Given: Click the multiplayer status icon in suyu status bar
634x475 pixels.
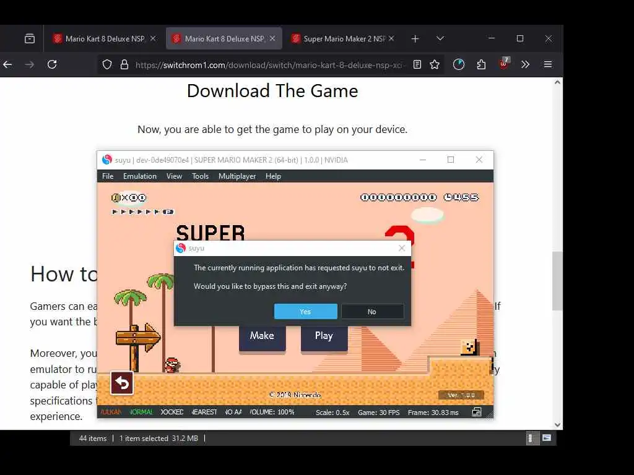Looking at the screenshot, I should tap(477, 412).
